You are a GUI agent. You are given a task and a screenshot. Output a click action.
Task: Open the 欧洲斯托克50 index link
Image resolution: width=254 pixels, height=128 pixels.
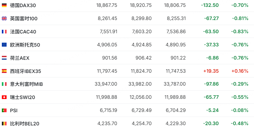point(25,45)
